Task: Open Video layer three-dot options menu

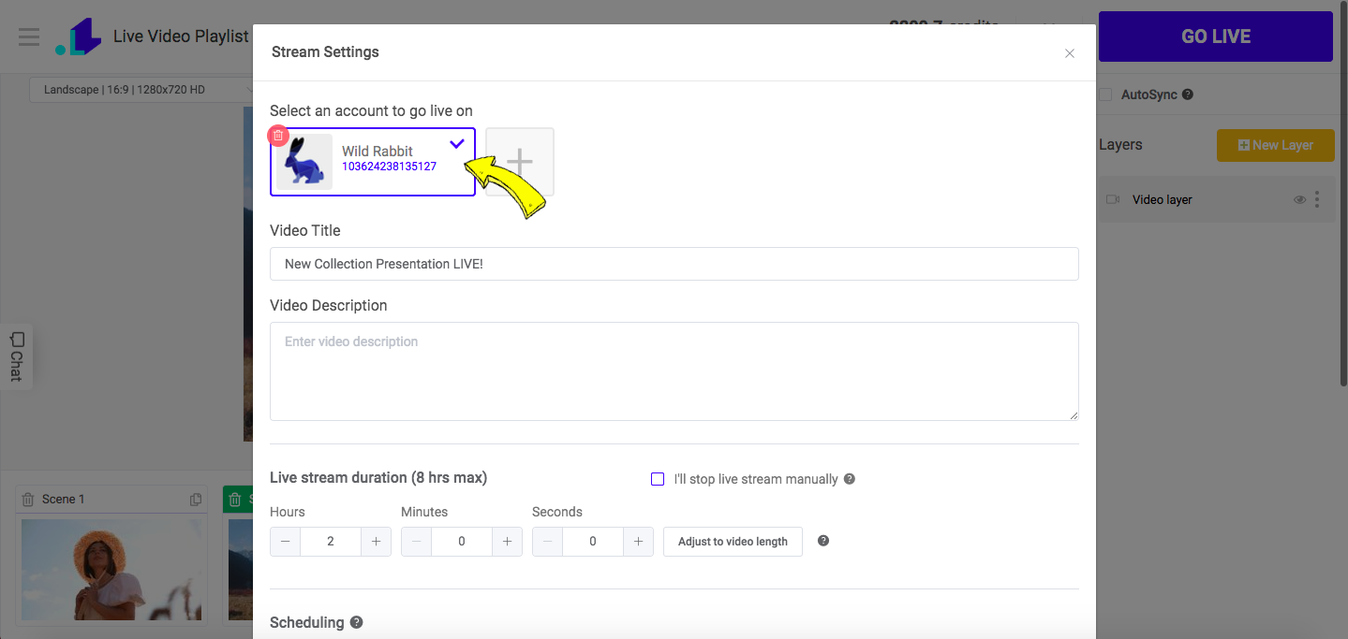Action: (x=1317, y=199)
